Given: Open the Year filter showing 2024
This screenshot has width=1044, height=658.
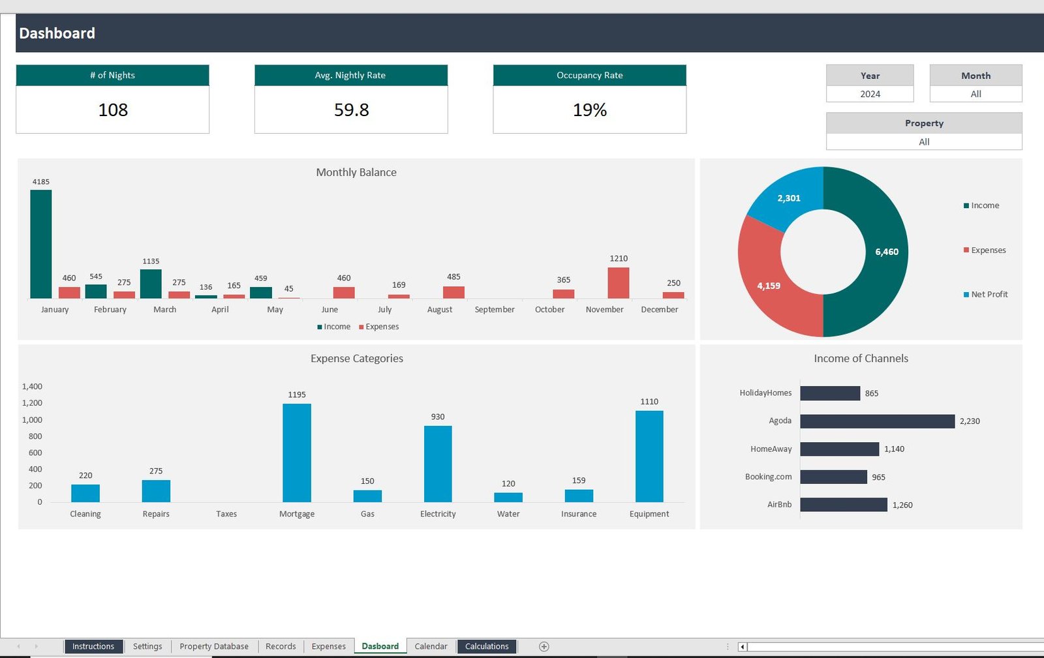Looking at the screenshot, I should (x=870, y=94).
